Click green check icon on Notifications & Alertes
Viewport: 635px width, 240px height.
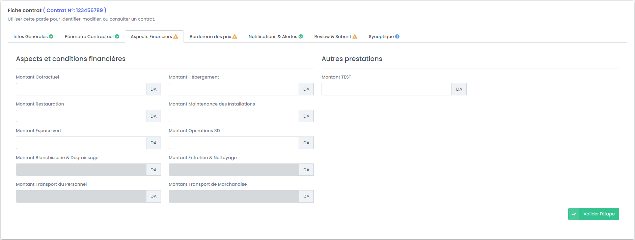click(x=301, y=36)
